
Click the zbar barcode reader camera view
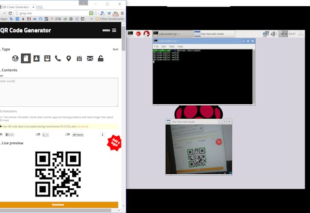pos(199,149)
